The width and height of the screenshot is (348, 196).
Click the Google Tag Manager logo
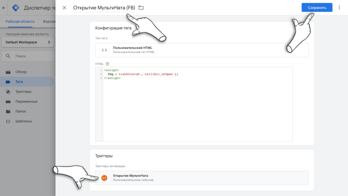(x=16, y=7)
